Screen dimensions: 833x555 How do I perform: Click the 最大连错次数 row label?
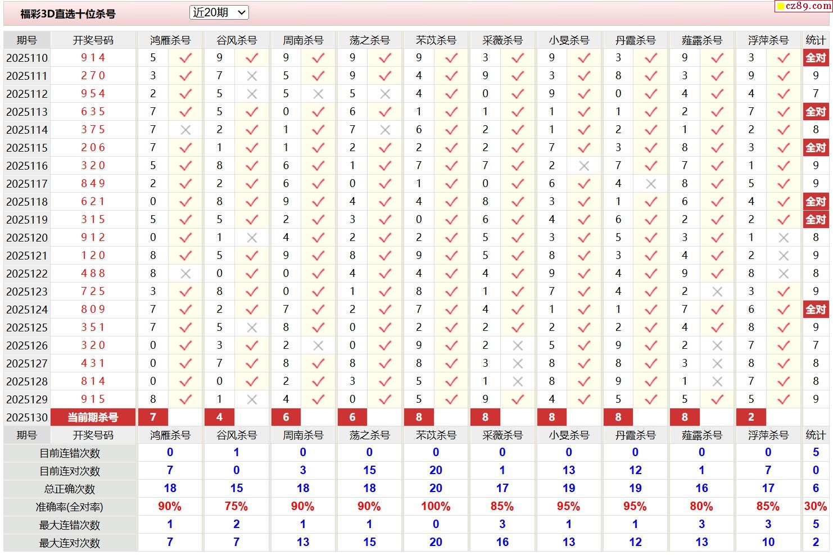(x=70, y=525)
